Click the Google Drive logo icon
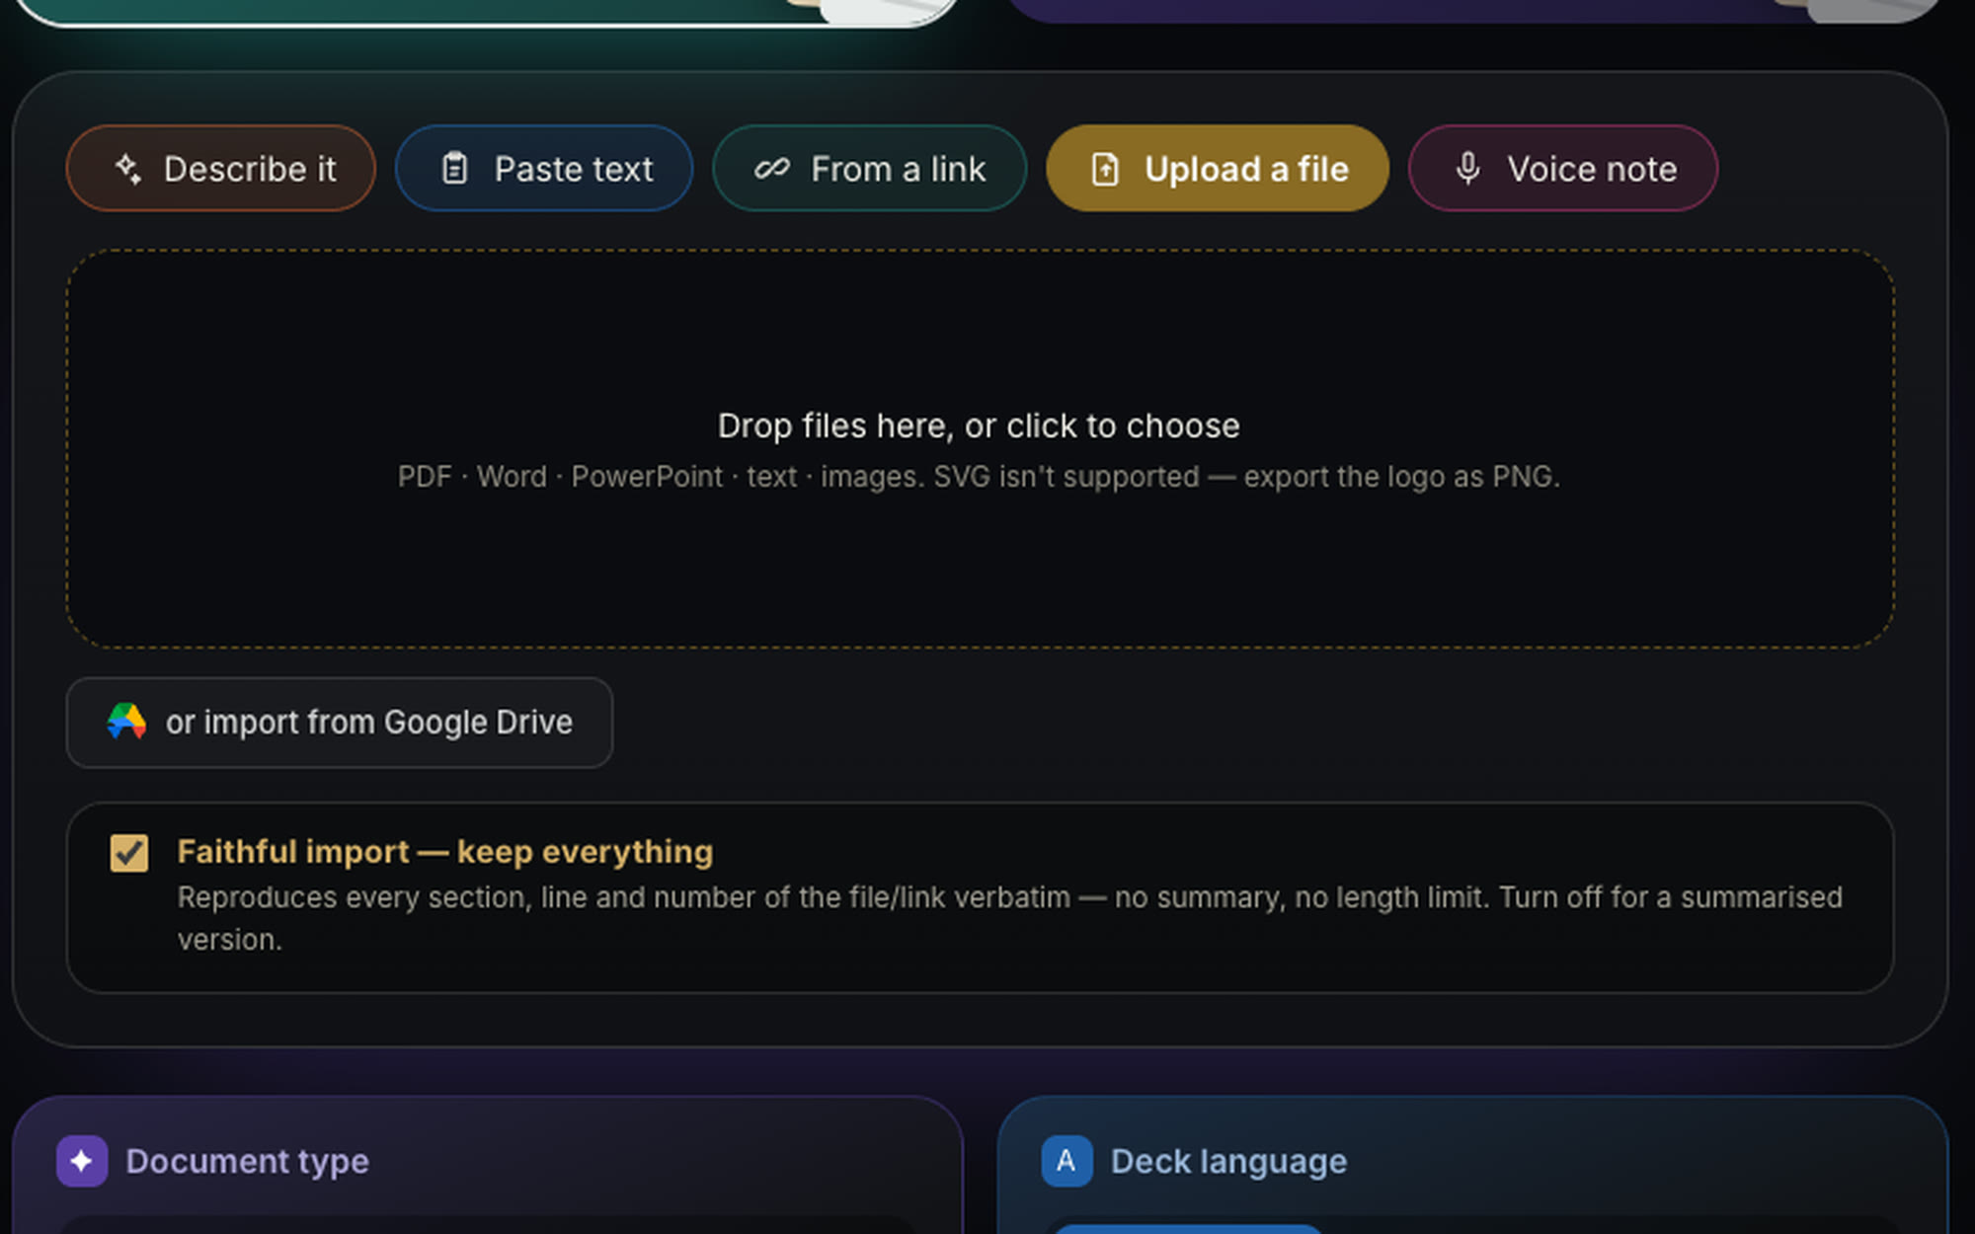Image resolution: width=1975 pixels, height=1234 pixels. 126,722
